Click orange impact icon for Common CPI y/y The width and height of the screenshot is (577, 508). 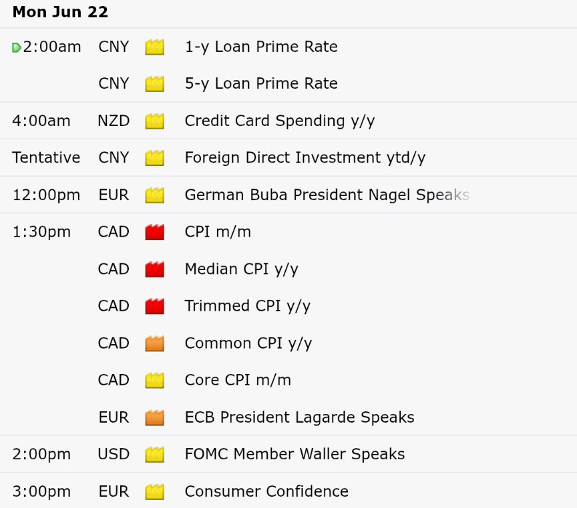(x=154, y=343)
